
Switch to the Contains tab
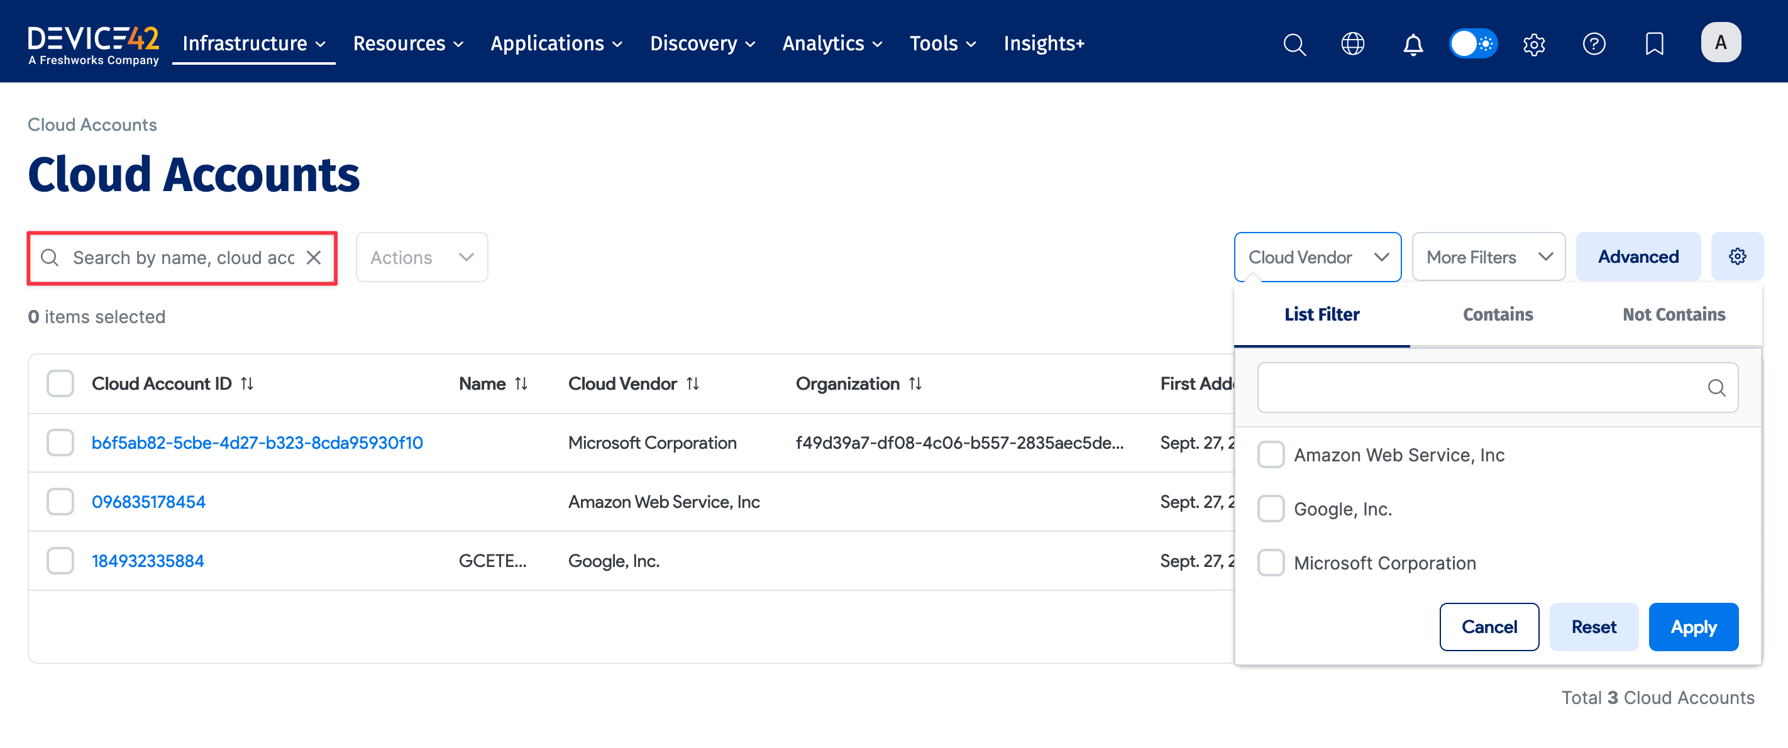pyautogui.click(x=1497, y=314)
